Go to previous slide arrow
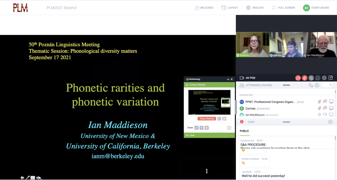Screen dimensions: 337x180 click(22, 177)
